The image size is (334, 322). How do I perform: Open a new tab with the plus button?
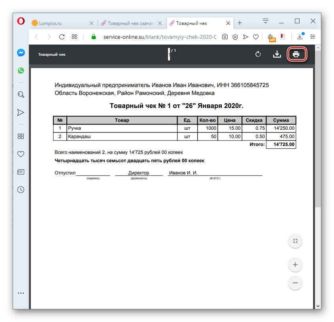tap(240, 23)
